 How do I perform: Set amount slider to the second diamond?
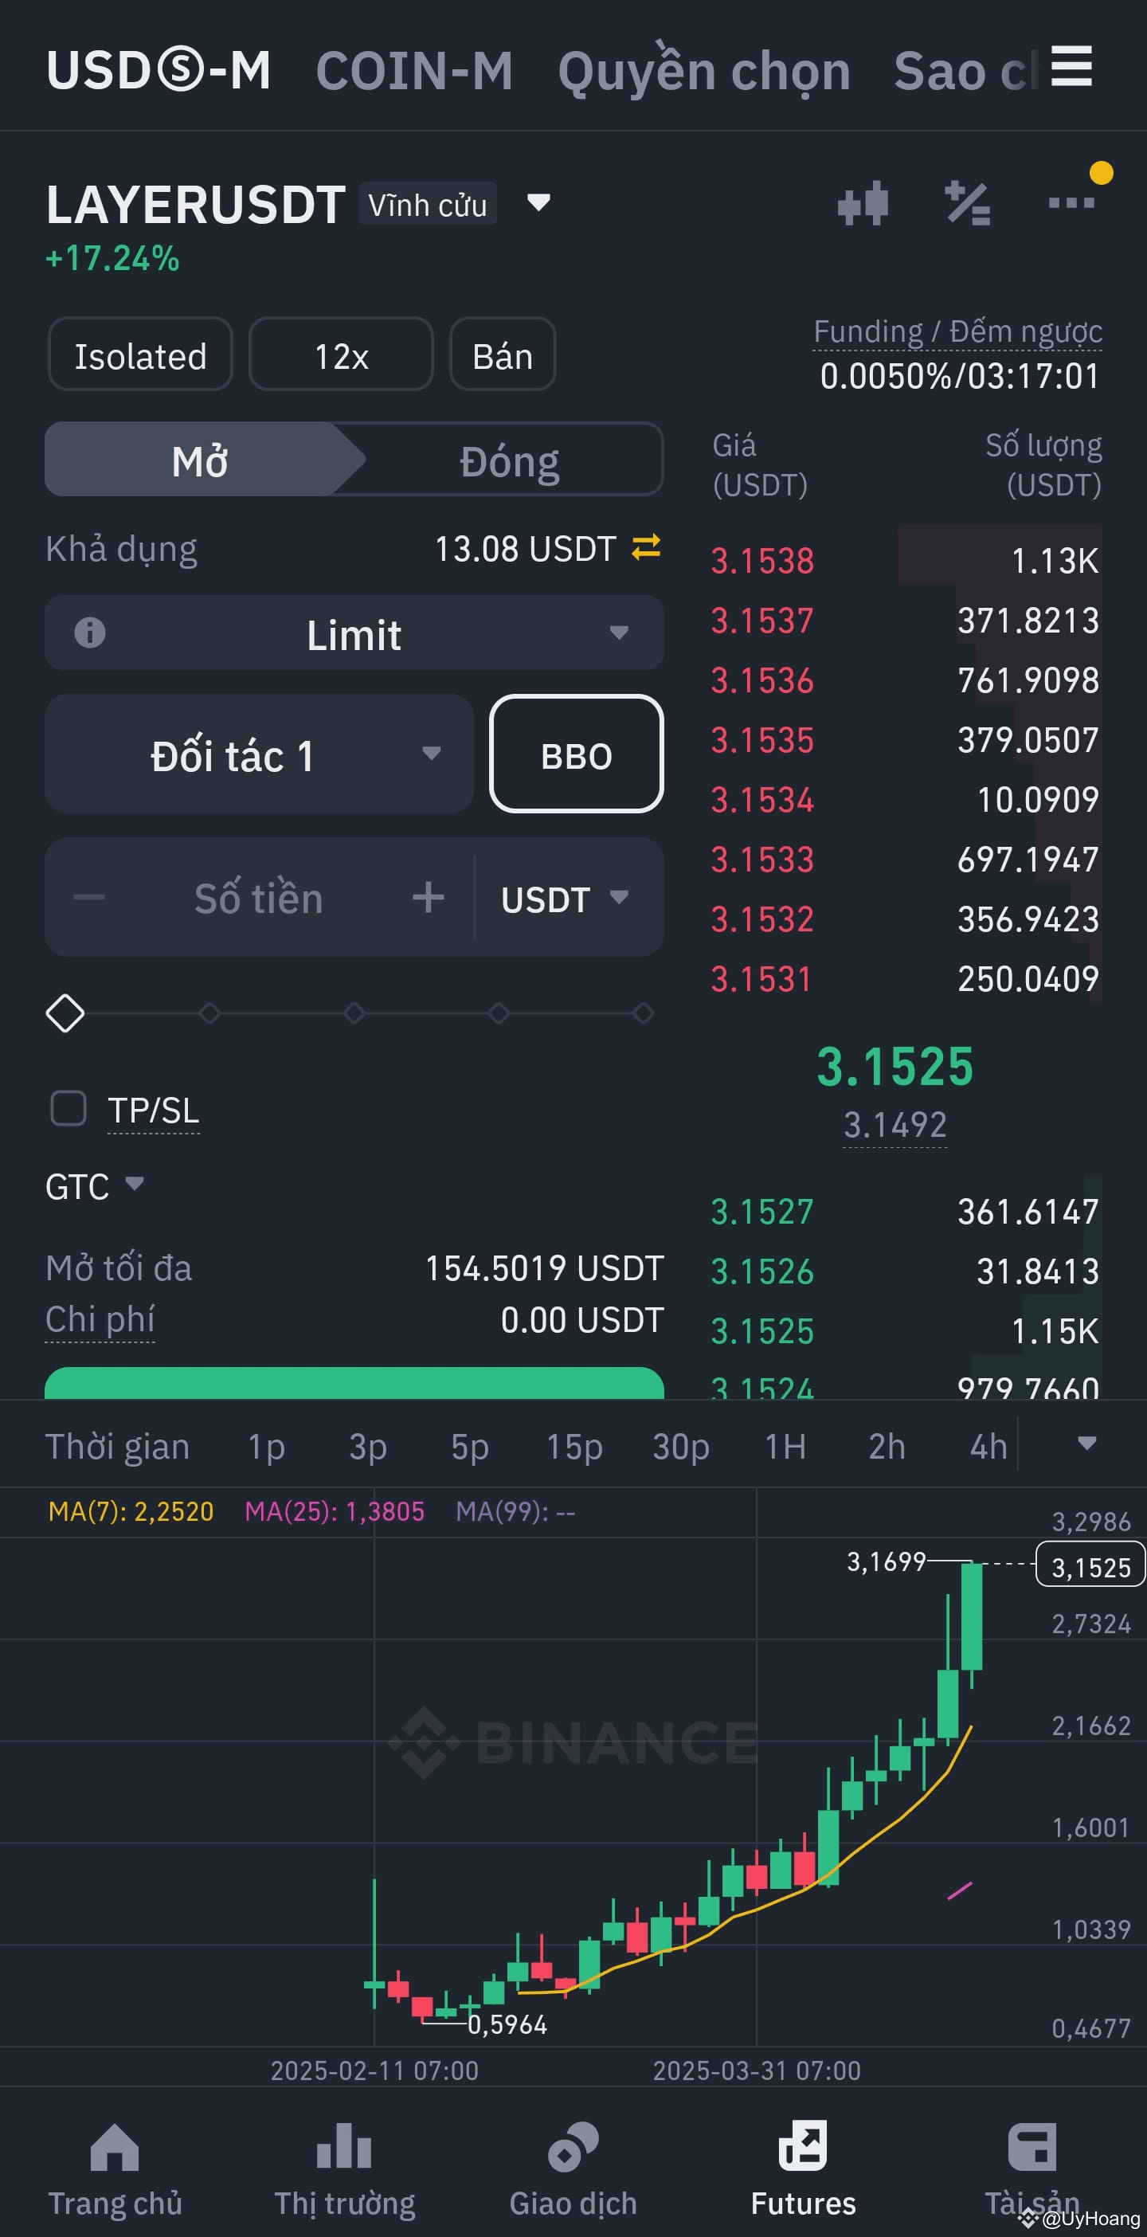(209, 1013)
